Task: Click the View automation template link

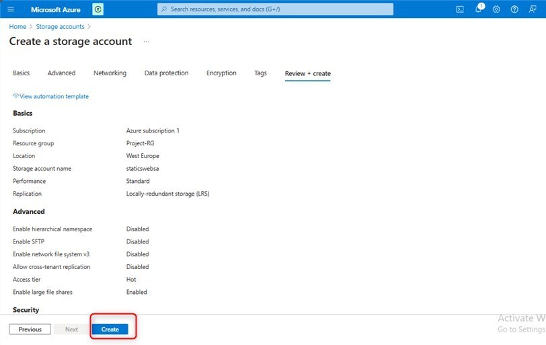Action: pyautogui.click(x=54, y=97)
